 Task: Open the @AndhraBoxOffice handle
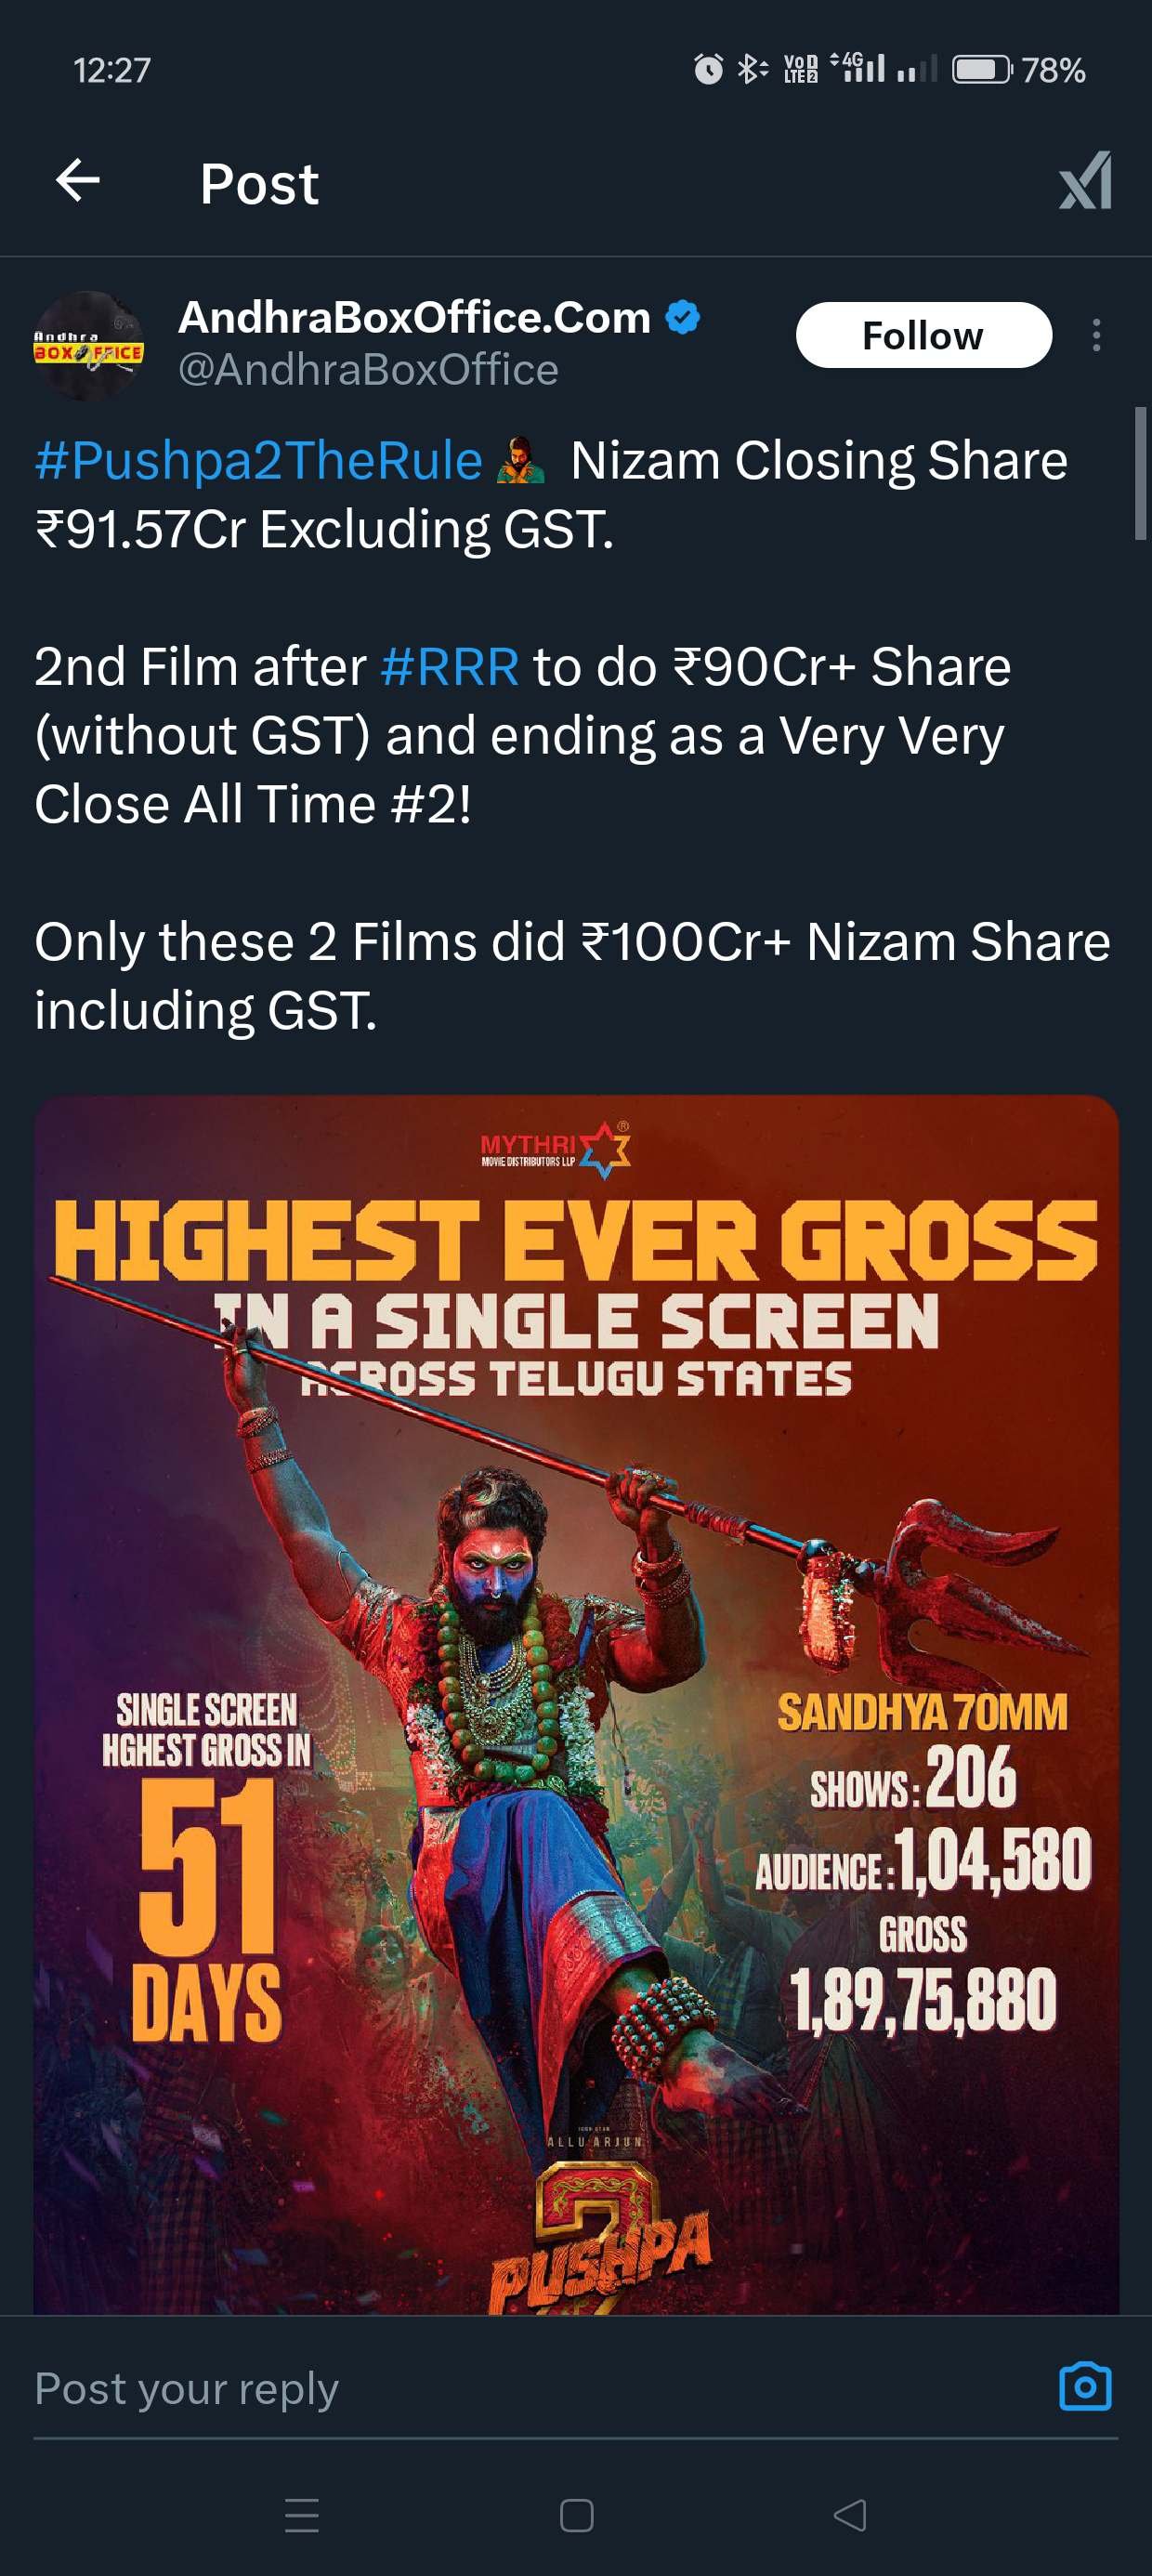click(368, 370)
